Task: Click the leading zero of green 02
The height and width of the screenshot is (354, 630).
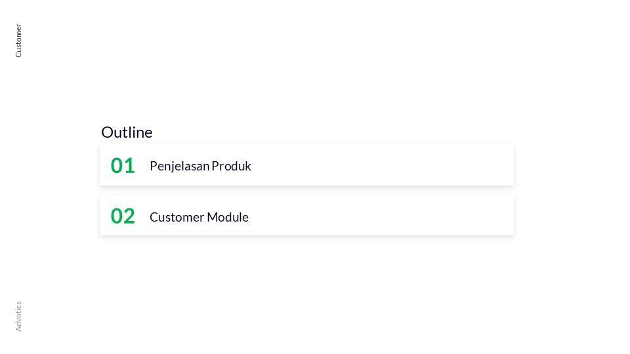Action: pos(117,216)
